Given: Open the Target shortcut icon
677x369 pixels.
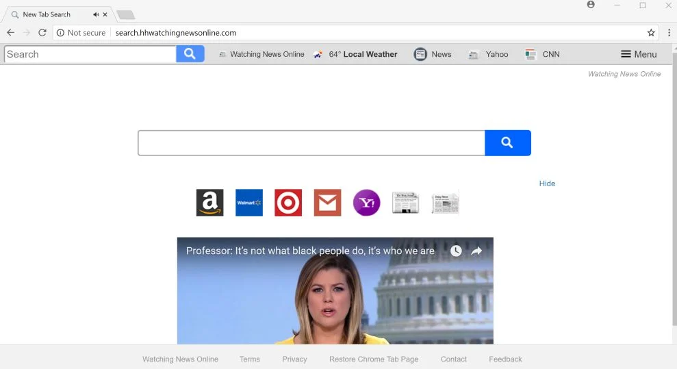Looking at the screenshot, I should 288,203.
